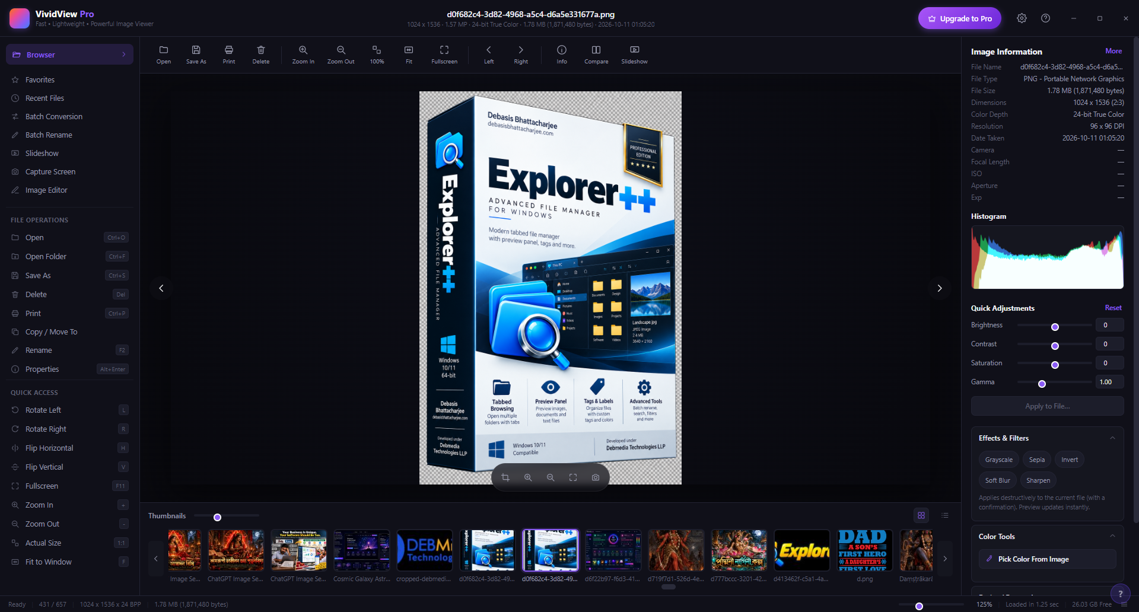Show image Info from toolbar

[x=562, y=55]
